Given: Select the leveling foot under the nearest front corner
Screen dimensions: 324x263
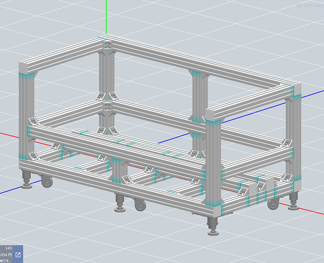Looking at the screenshot, I should 212,227.
